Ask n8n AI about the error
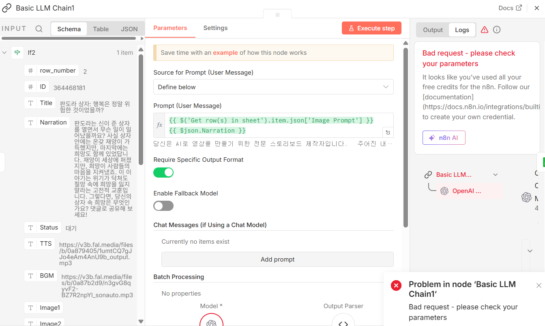This screenshot has height=326, width=545. 444,138
